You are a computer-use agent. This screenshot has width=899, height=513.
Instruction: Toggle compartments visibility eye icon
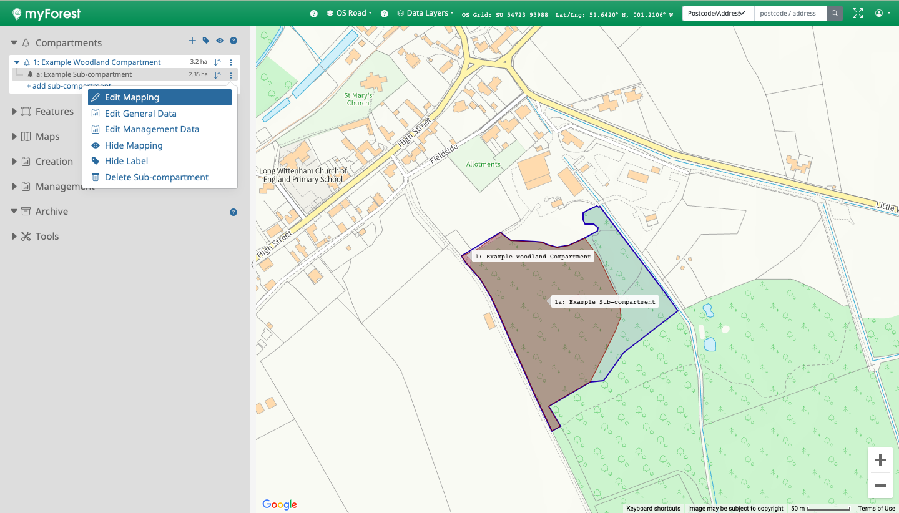coord(220,41)
